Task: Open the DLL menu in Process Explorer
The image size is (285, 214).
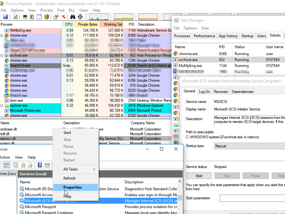Action: click(72, 10)
